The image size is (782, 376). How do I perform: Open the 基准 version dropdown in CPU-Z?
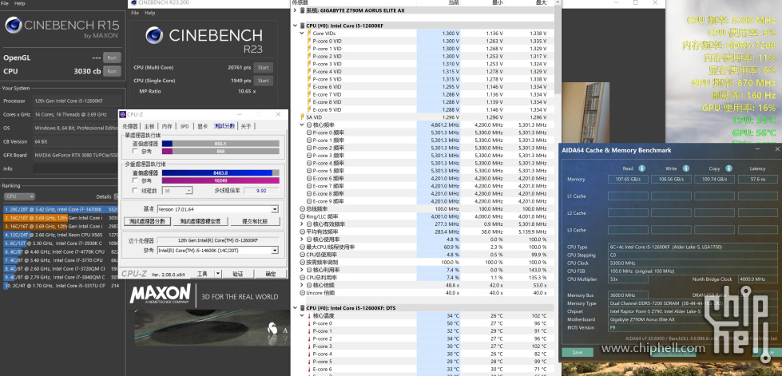tap(274, 209)
